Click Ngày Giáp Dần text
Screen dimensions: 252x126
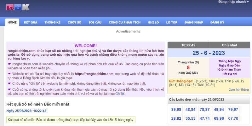pyautogui.click(x=230, y=66)
